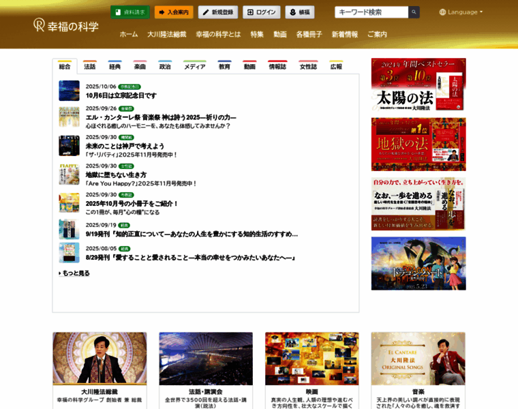
Task: Open 各種冊子 navigation item
Action: (309, 34)
